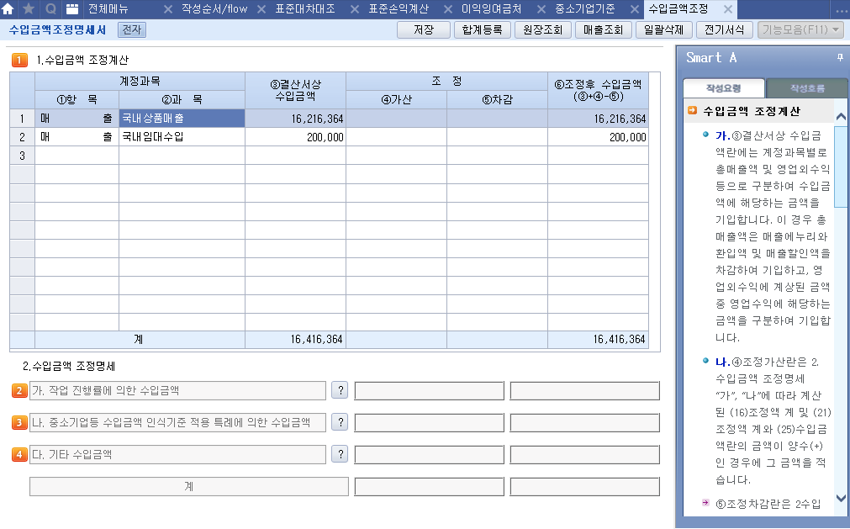Close the 중소기업기준 tab
850x529 pixels.
point(635,9)
